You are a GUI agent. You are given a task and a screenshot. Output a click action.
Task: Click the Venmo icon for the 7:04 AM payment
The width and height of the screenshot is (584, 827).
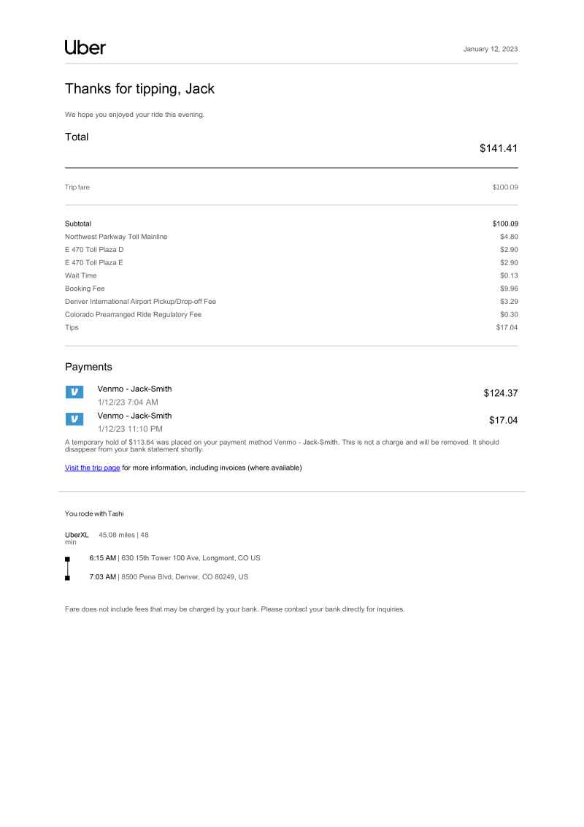[74, 392]
